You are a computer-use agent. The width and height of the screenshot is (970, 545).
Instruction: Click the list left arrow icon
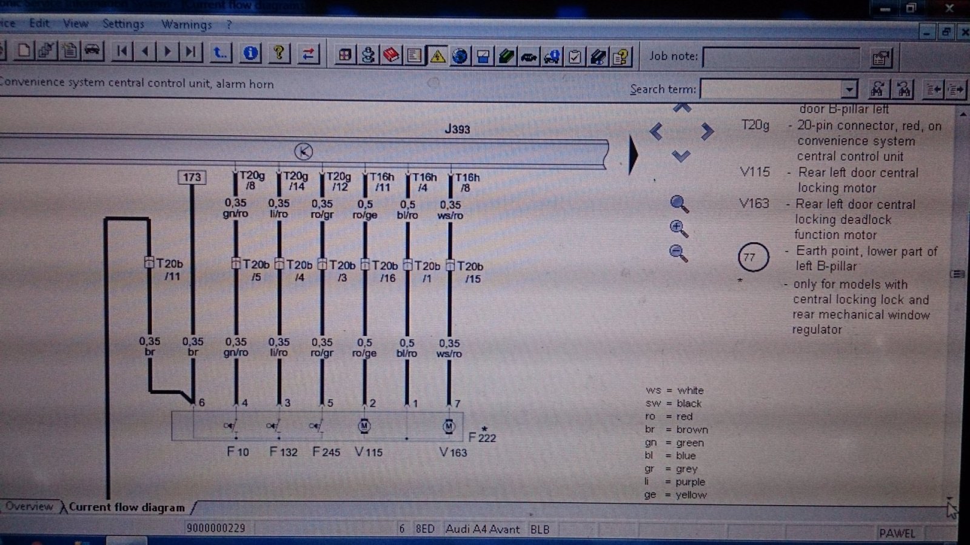pos(933,90)
